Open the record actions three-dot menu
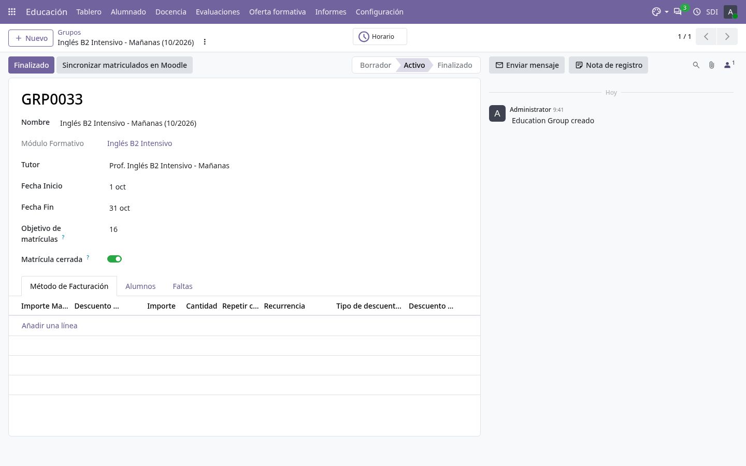This screenshot has width=746, height=466. click(205, 42)
